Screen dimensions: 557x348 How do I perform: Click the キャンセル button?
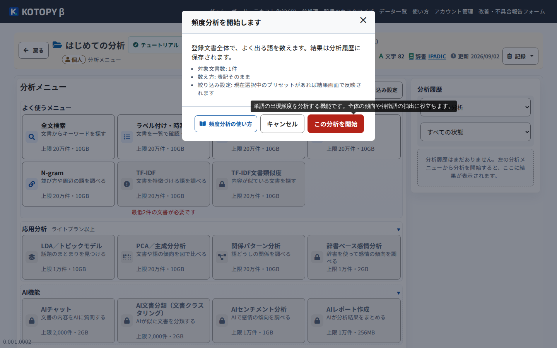point(282,124)
